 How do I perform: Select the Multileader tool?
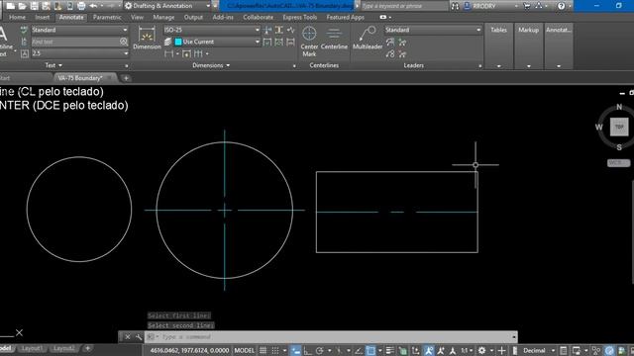(368, 39)
